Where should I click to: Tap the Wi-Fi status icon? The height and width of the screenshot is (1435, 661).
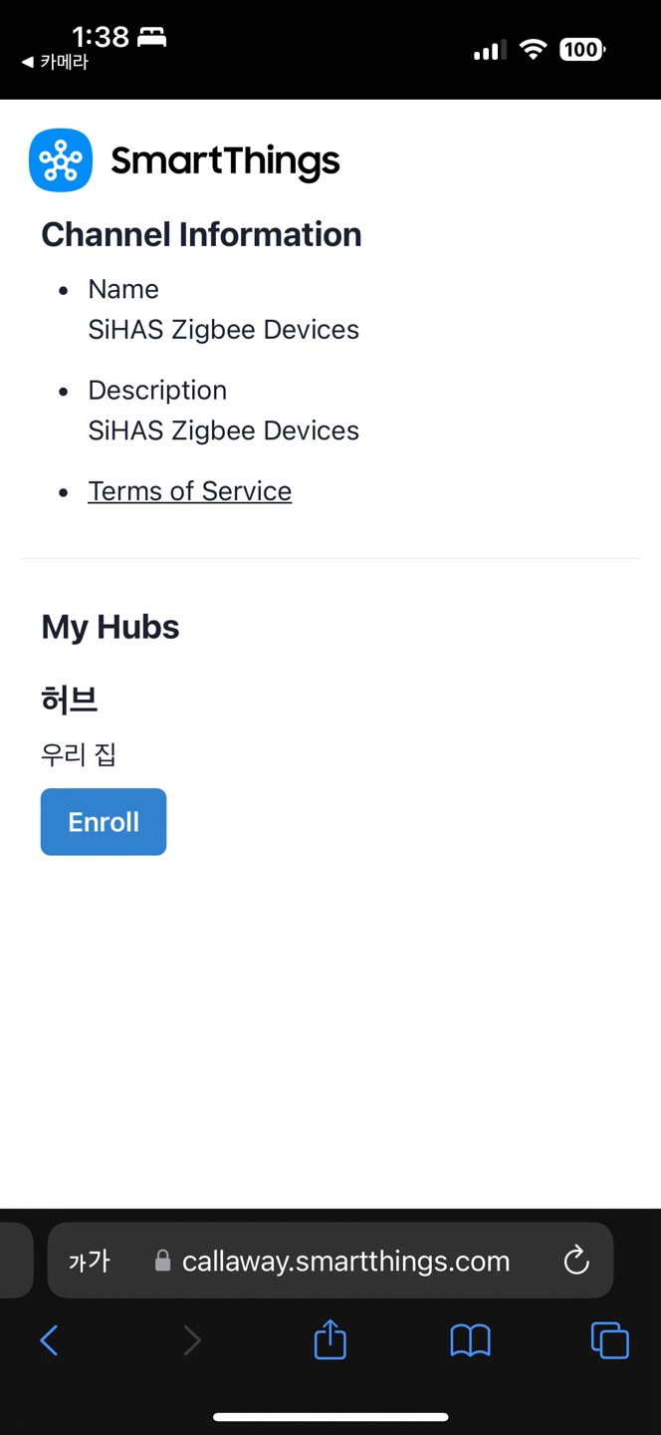coord(535,49)
